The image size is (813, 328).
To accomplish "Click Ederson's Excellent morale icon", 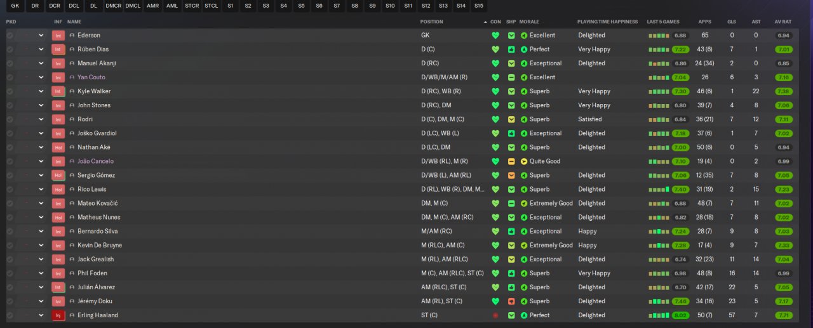I will click(524, 36).
